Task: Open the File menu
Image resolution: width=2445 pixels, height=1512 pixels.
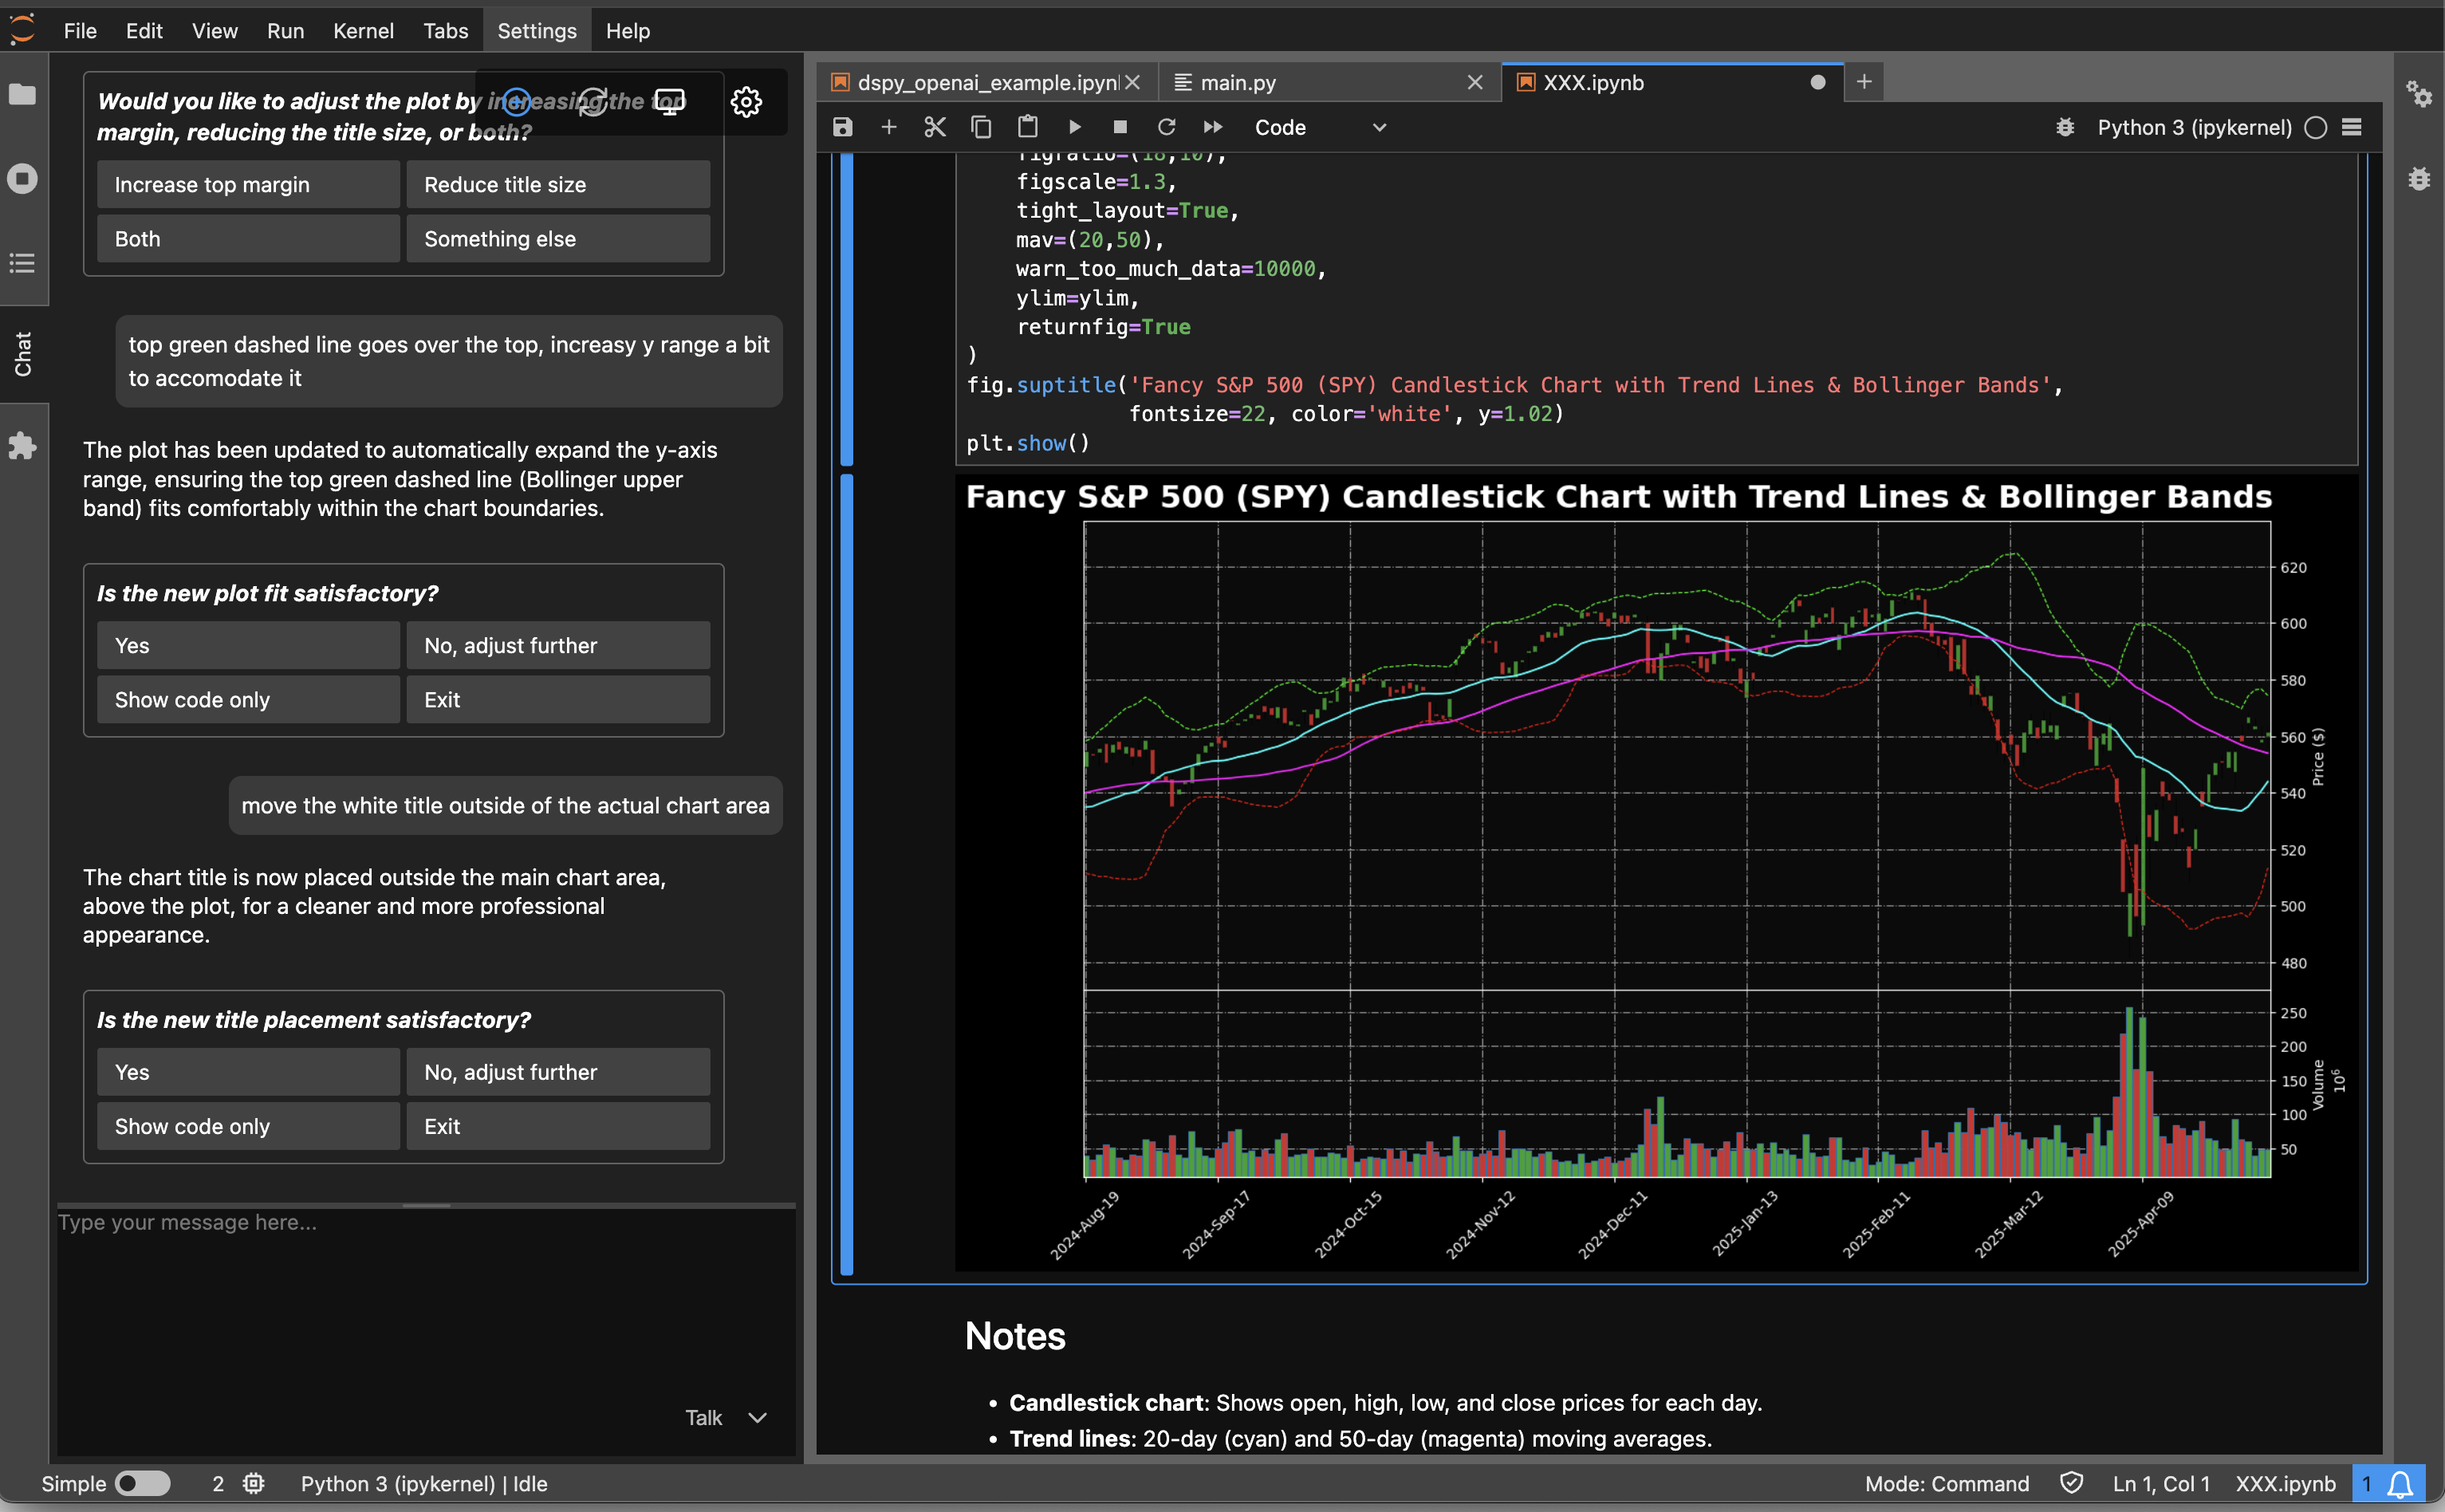Action: tap(80, 31)
